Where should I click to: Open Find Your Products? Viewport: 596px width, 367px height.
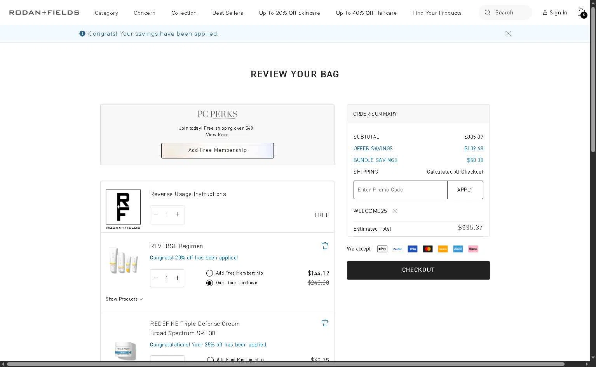[x=437, y=13]
